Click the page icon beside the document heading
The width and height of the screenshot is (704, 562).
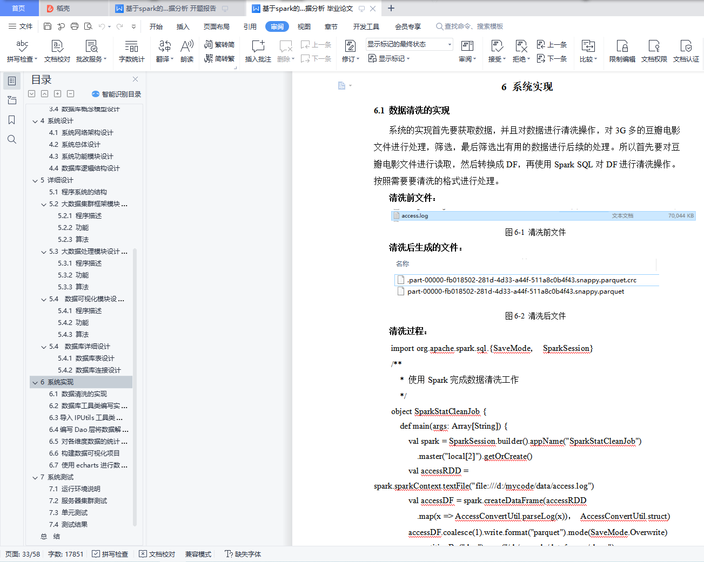tap(341, 85)
